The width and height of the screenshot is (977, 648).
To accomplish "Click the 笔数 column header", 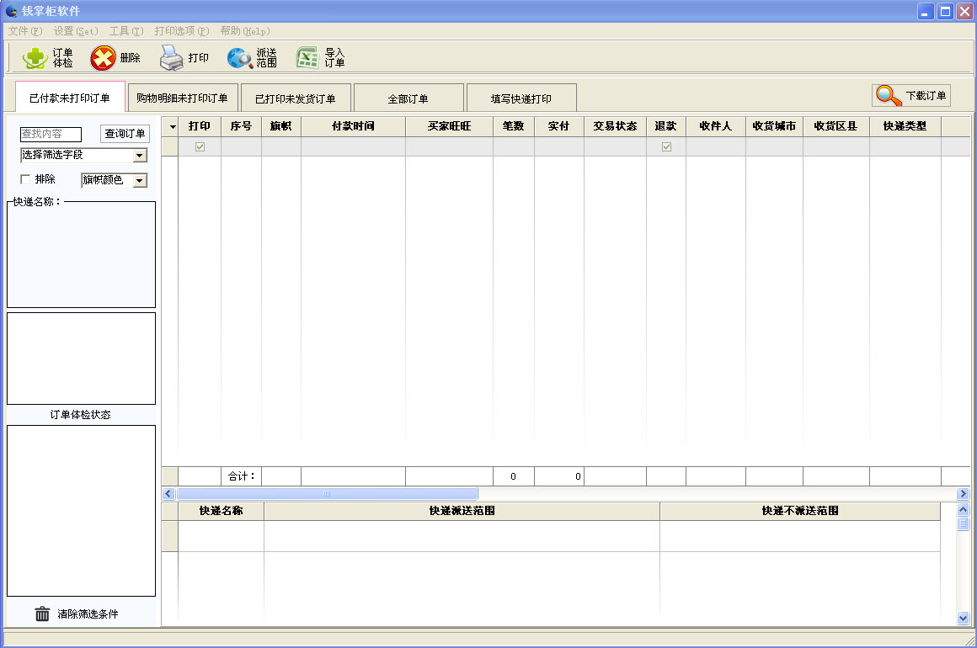I will [514, 126].
